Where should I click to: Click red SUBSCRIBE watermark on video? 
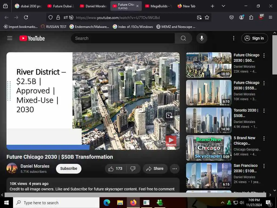pyautogui.click(x=171, y=141)
